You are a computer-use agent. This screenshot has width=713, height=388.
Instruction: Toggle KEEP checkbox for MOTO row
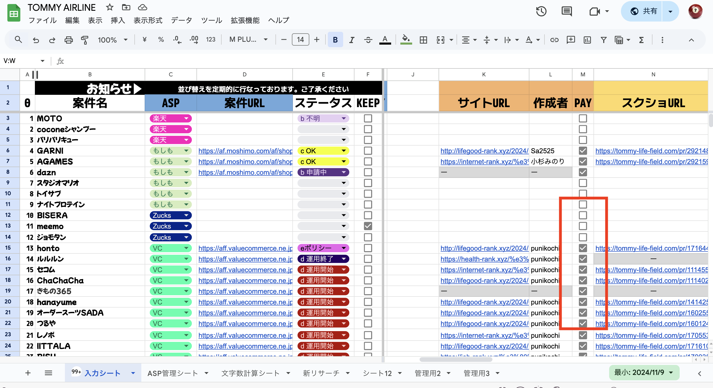(368, 118)
